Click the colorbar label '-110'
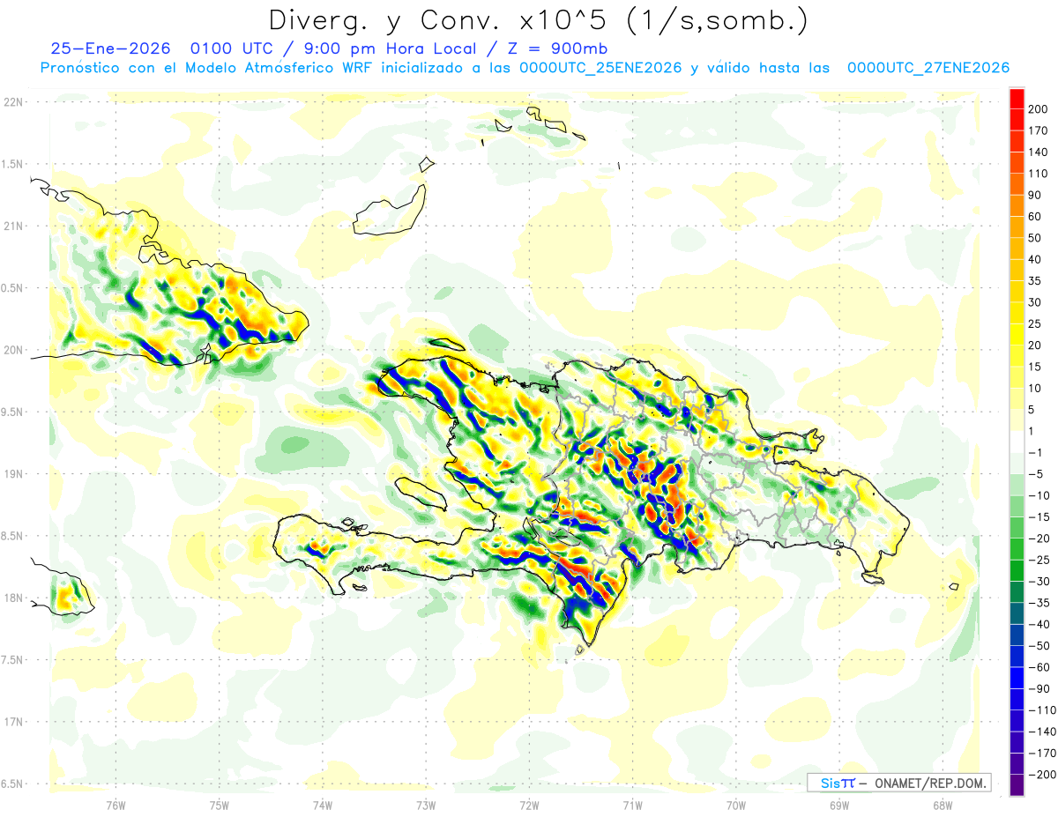The image size is (1058, 817). (1043, 710)
